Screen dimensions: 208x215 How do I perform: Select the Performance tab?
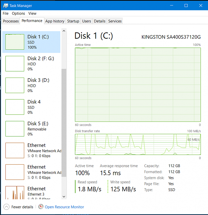click(32, 21)
